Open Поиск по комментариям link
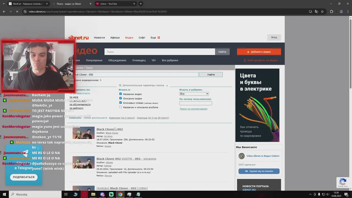 click(x=194, y=109)
